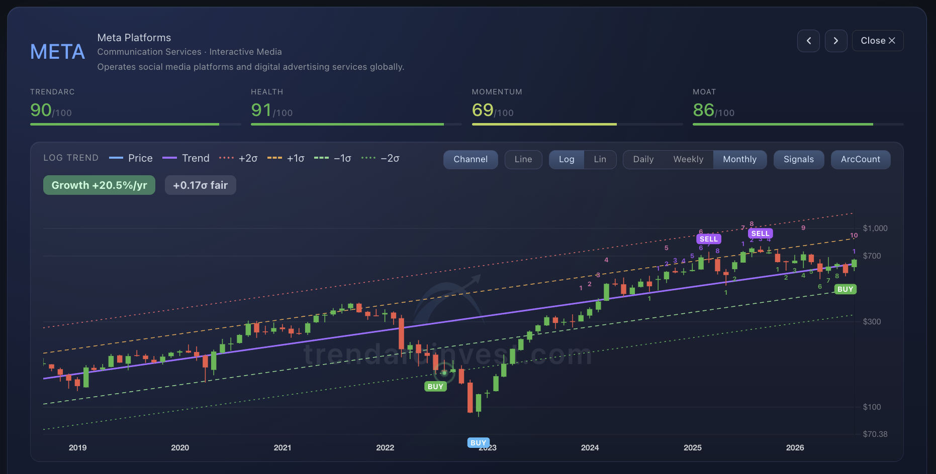Click the 2024 year axis label
This screenshot has width=936, height=474.
590,447
